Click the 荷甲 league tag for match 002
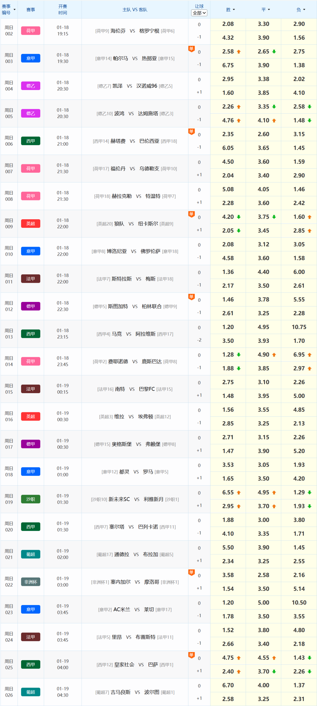Viewport: 317px width, 706px height. 31,31
